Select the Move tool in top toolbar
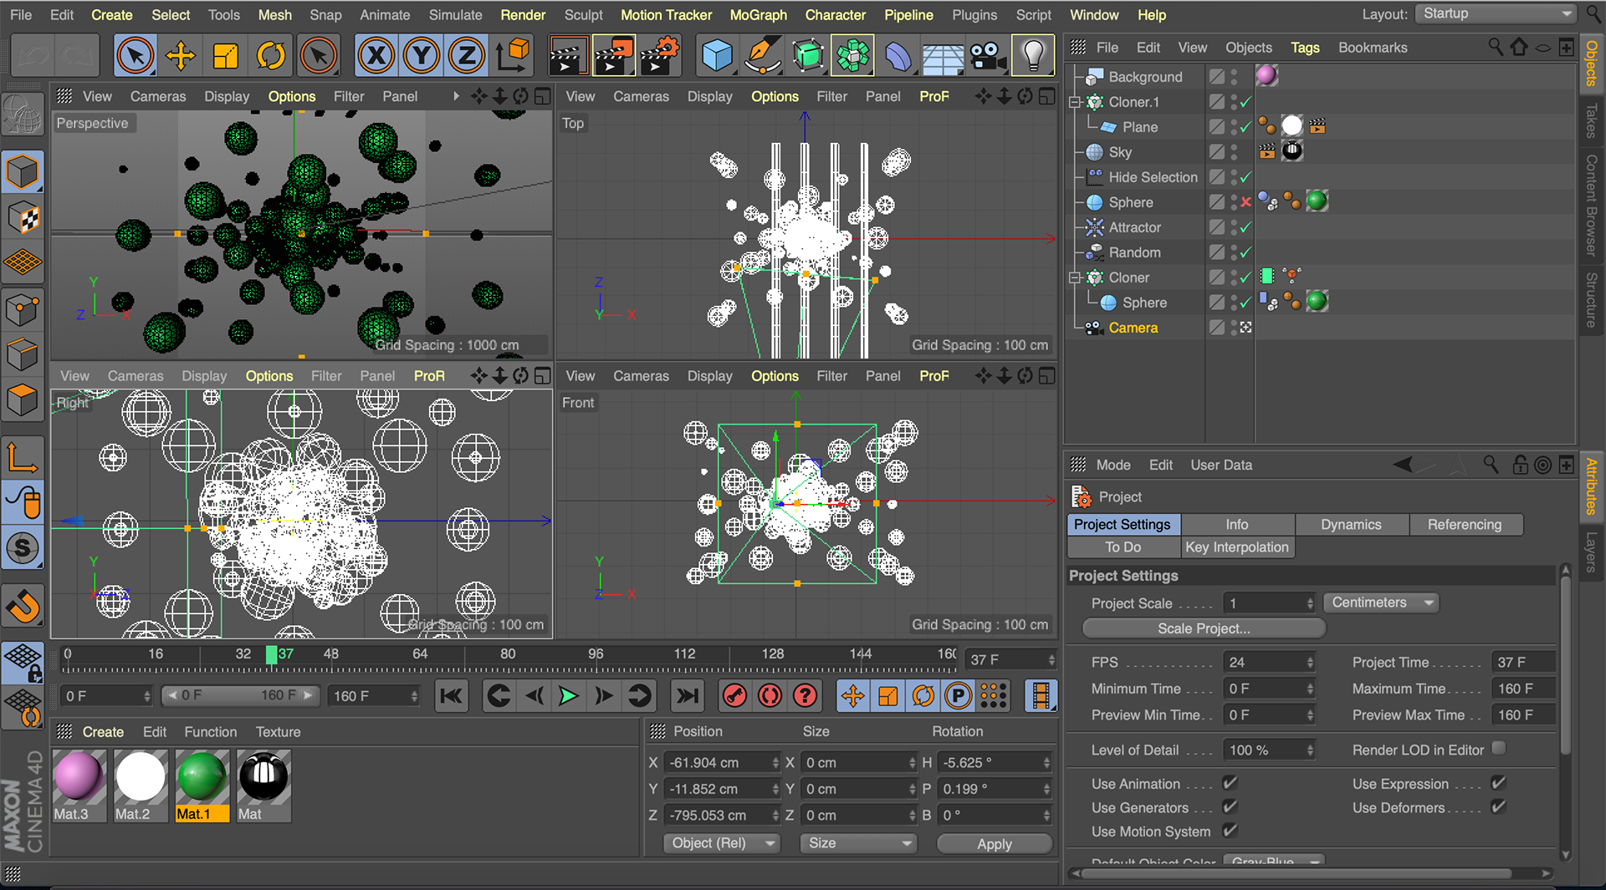 tap(180, 56)
